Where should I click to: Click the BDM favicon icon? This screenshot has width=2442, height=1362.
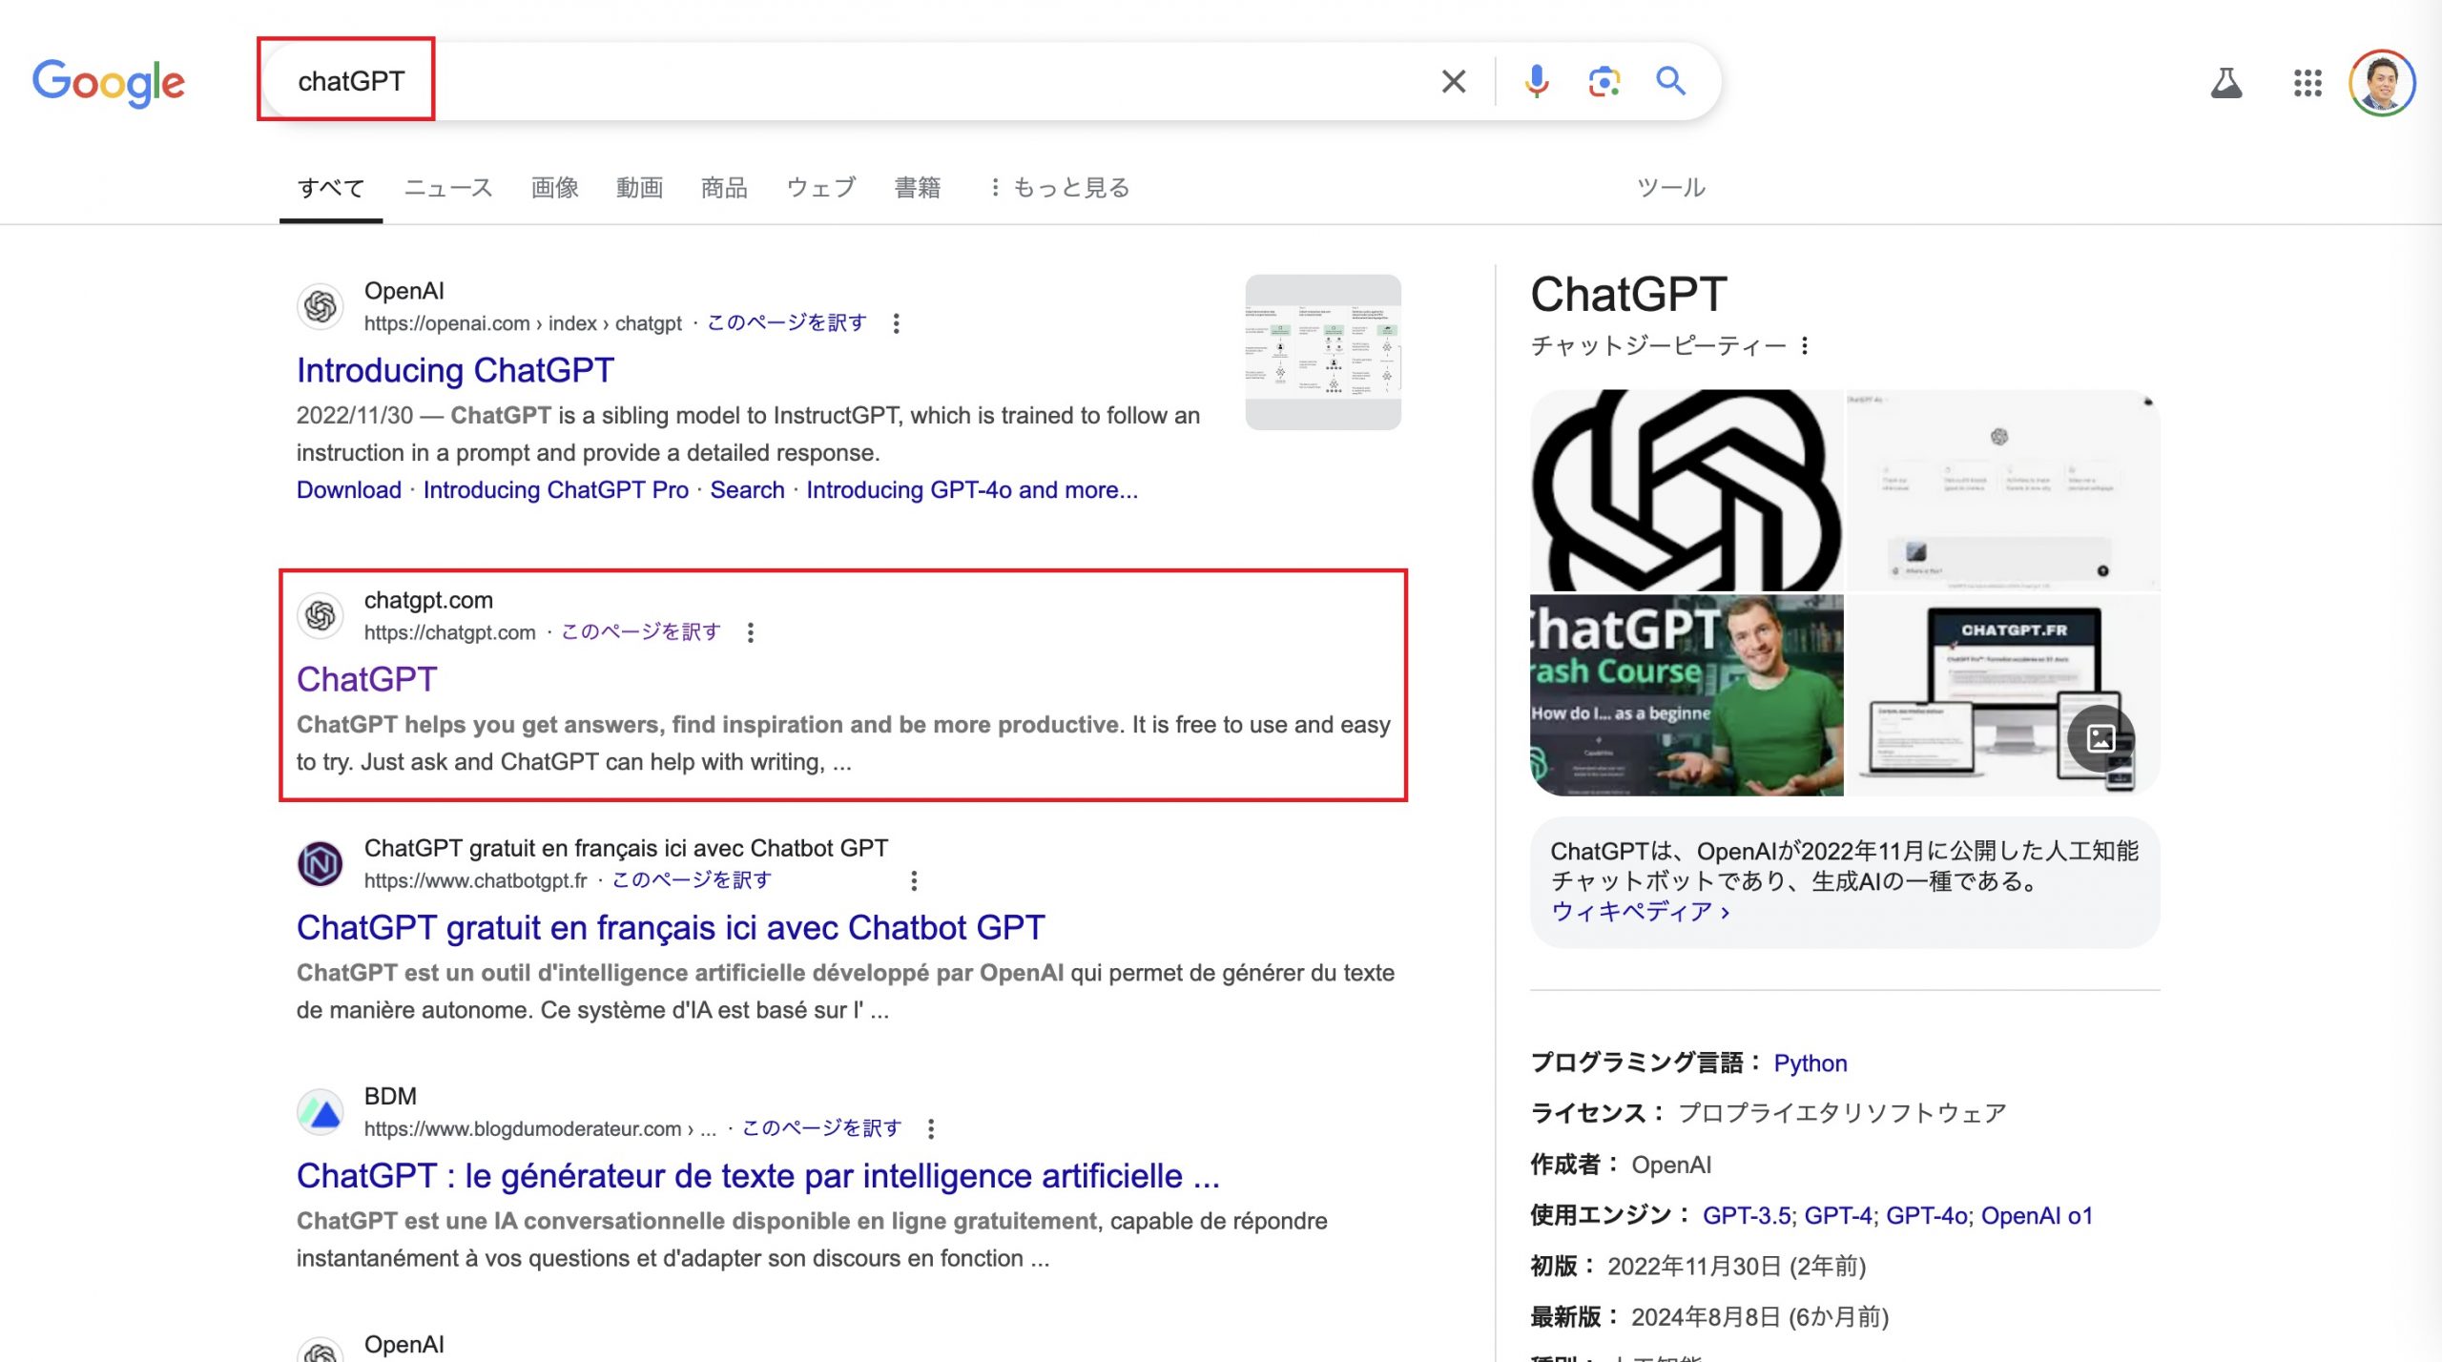click(321, 1111)
